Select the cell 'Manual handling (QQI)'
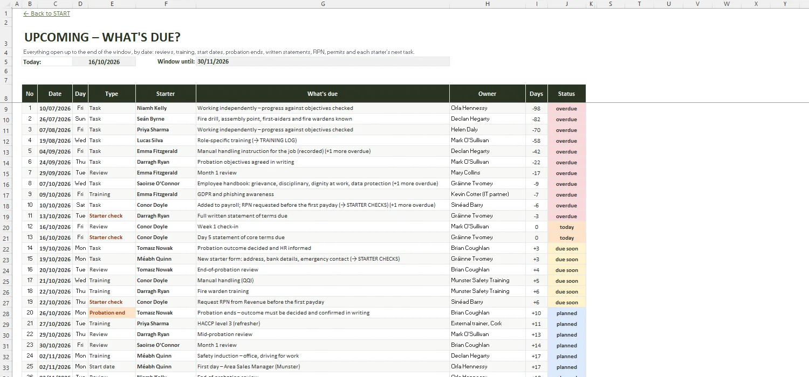Screen dimensions: 809x377 pos(323,281)
